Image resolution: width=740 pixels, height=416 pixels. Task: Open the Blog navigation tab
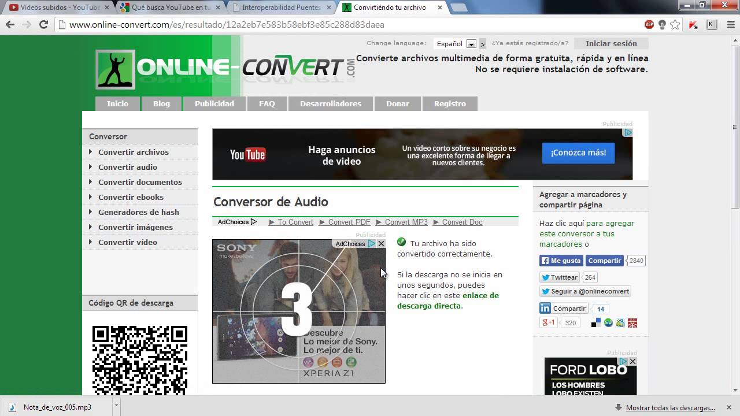tap(161, 103)
